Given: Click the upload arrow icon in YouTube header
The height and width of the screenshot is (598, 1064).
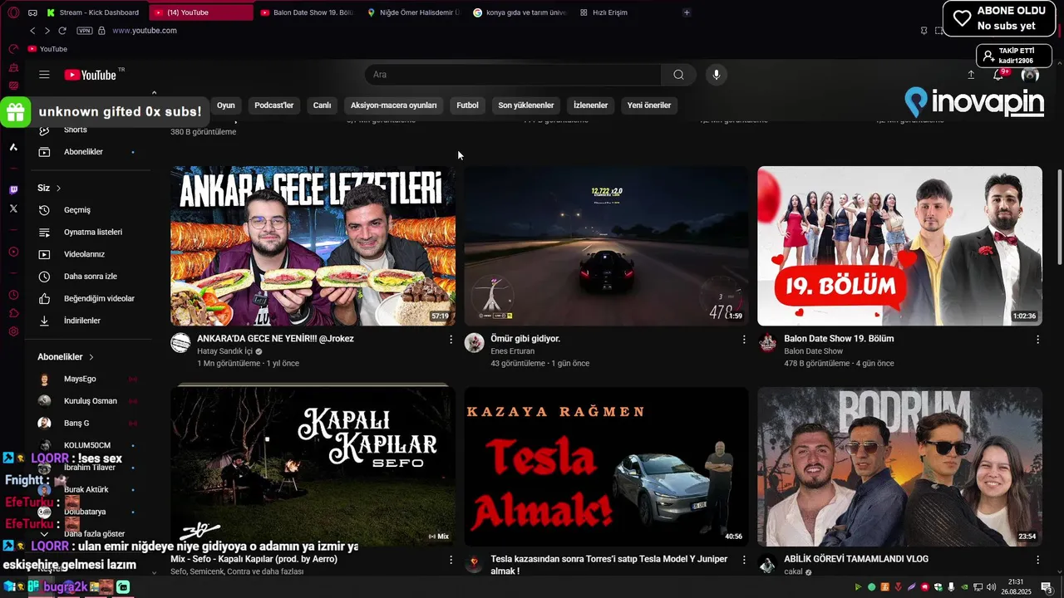Looking at the screenshot, I should [971, 75].
